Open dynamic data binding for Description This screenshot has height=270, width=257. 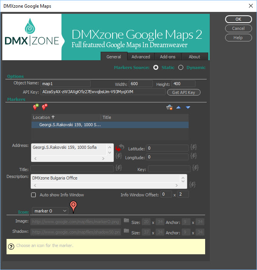(x=192, y=184)
